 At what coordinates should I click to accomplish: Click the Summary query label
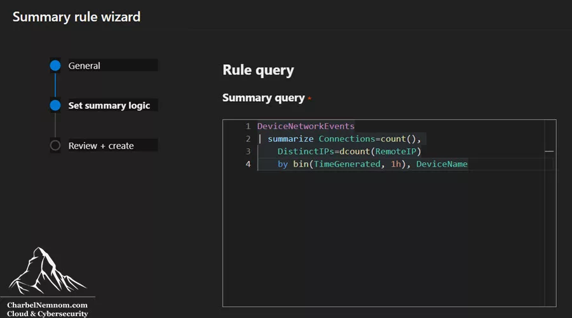pos(263,98)
